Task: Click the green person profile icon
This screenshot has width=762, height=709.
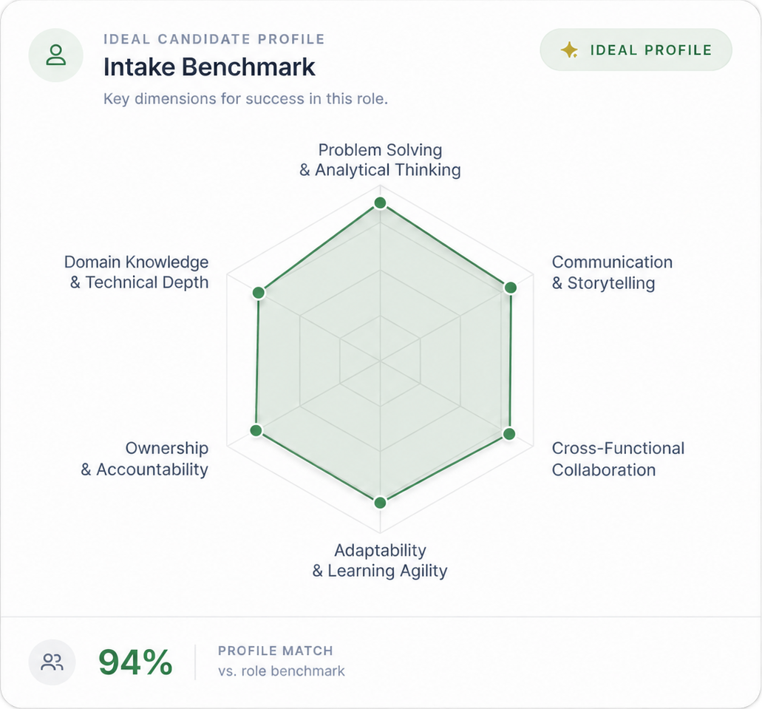Action: coord(56,55)
